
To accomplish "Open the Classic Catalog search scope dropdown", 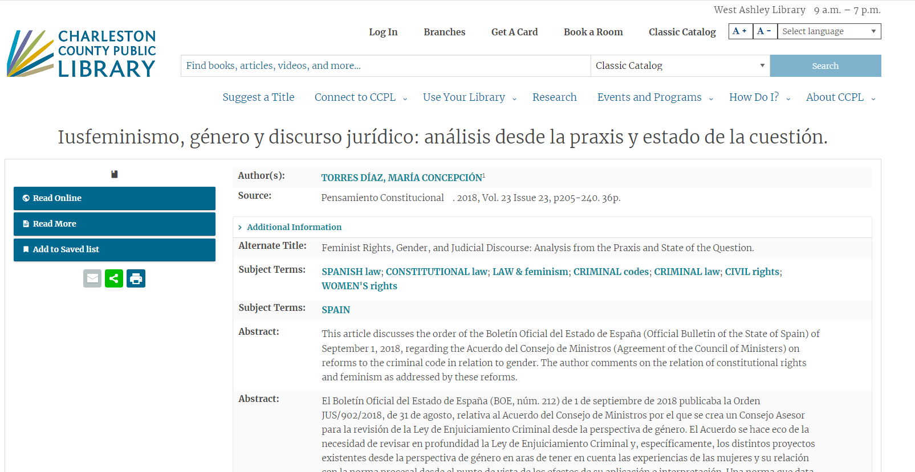I will [x=680, y=66].
